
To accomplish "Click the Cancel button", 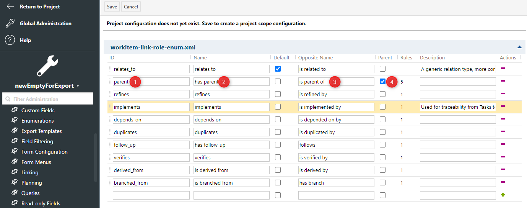I will tap(131, 7).
